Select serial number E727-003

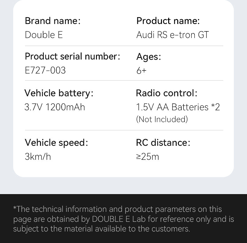point(45,70)
